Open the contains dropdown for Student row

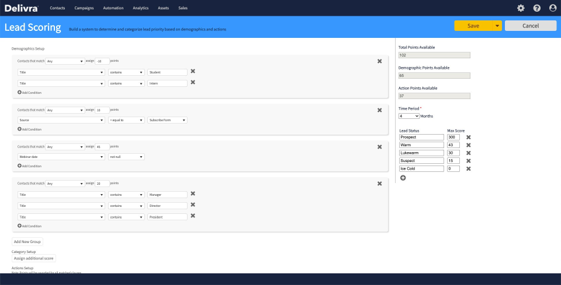pyautogui.click(x=127, y=72)
